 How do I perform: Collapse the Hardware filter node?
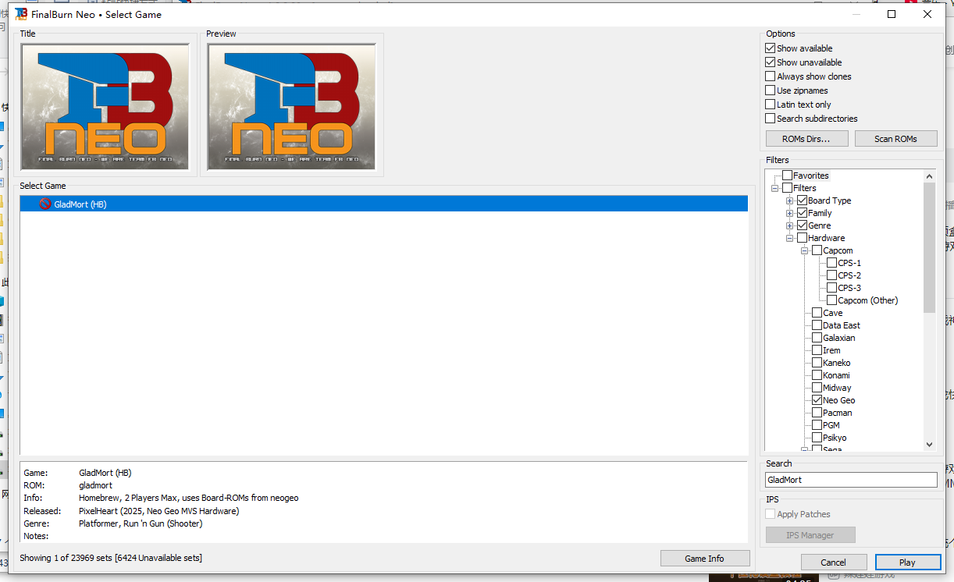coord(790,238)
